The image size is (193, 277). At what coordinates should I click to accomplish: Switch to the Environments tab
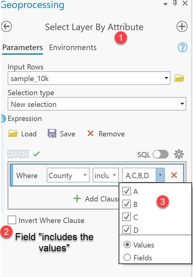(x=73, y=47)
